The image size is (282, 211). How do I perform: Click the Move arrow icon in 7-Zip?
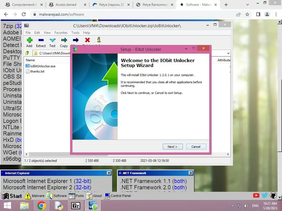(76, 40)
